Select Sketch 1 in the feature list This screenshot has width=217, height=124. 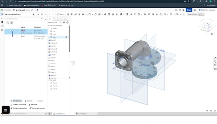pyautogui.click(x=52, y=40)
